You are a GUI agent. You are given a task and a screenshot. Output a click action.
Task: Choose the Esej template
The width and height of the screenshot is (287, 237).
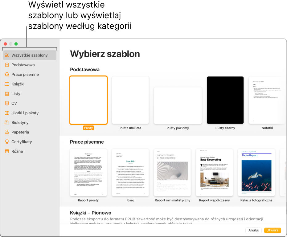[x=130, y=172]
